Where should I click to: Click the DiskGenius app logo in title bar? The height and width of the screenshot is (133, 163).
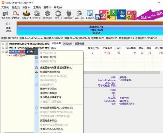coord(3,3)
